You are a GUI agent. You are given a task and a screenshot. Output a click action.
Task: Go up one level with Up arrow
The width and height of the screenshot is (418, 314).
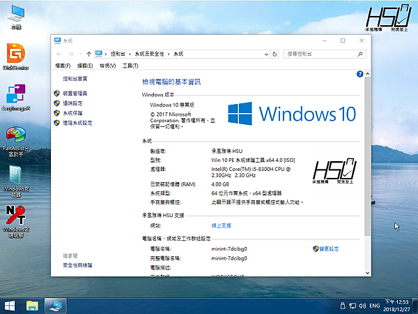88,54
